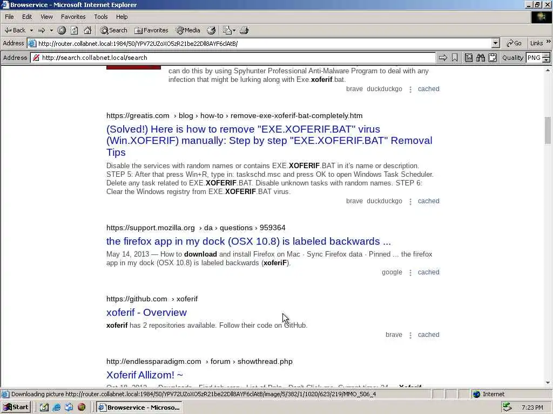The height and width of the screenshot is (414, 553).
Task: Click the http://endlessparadigm.com URL text
Action: tap(154, 361)
